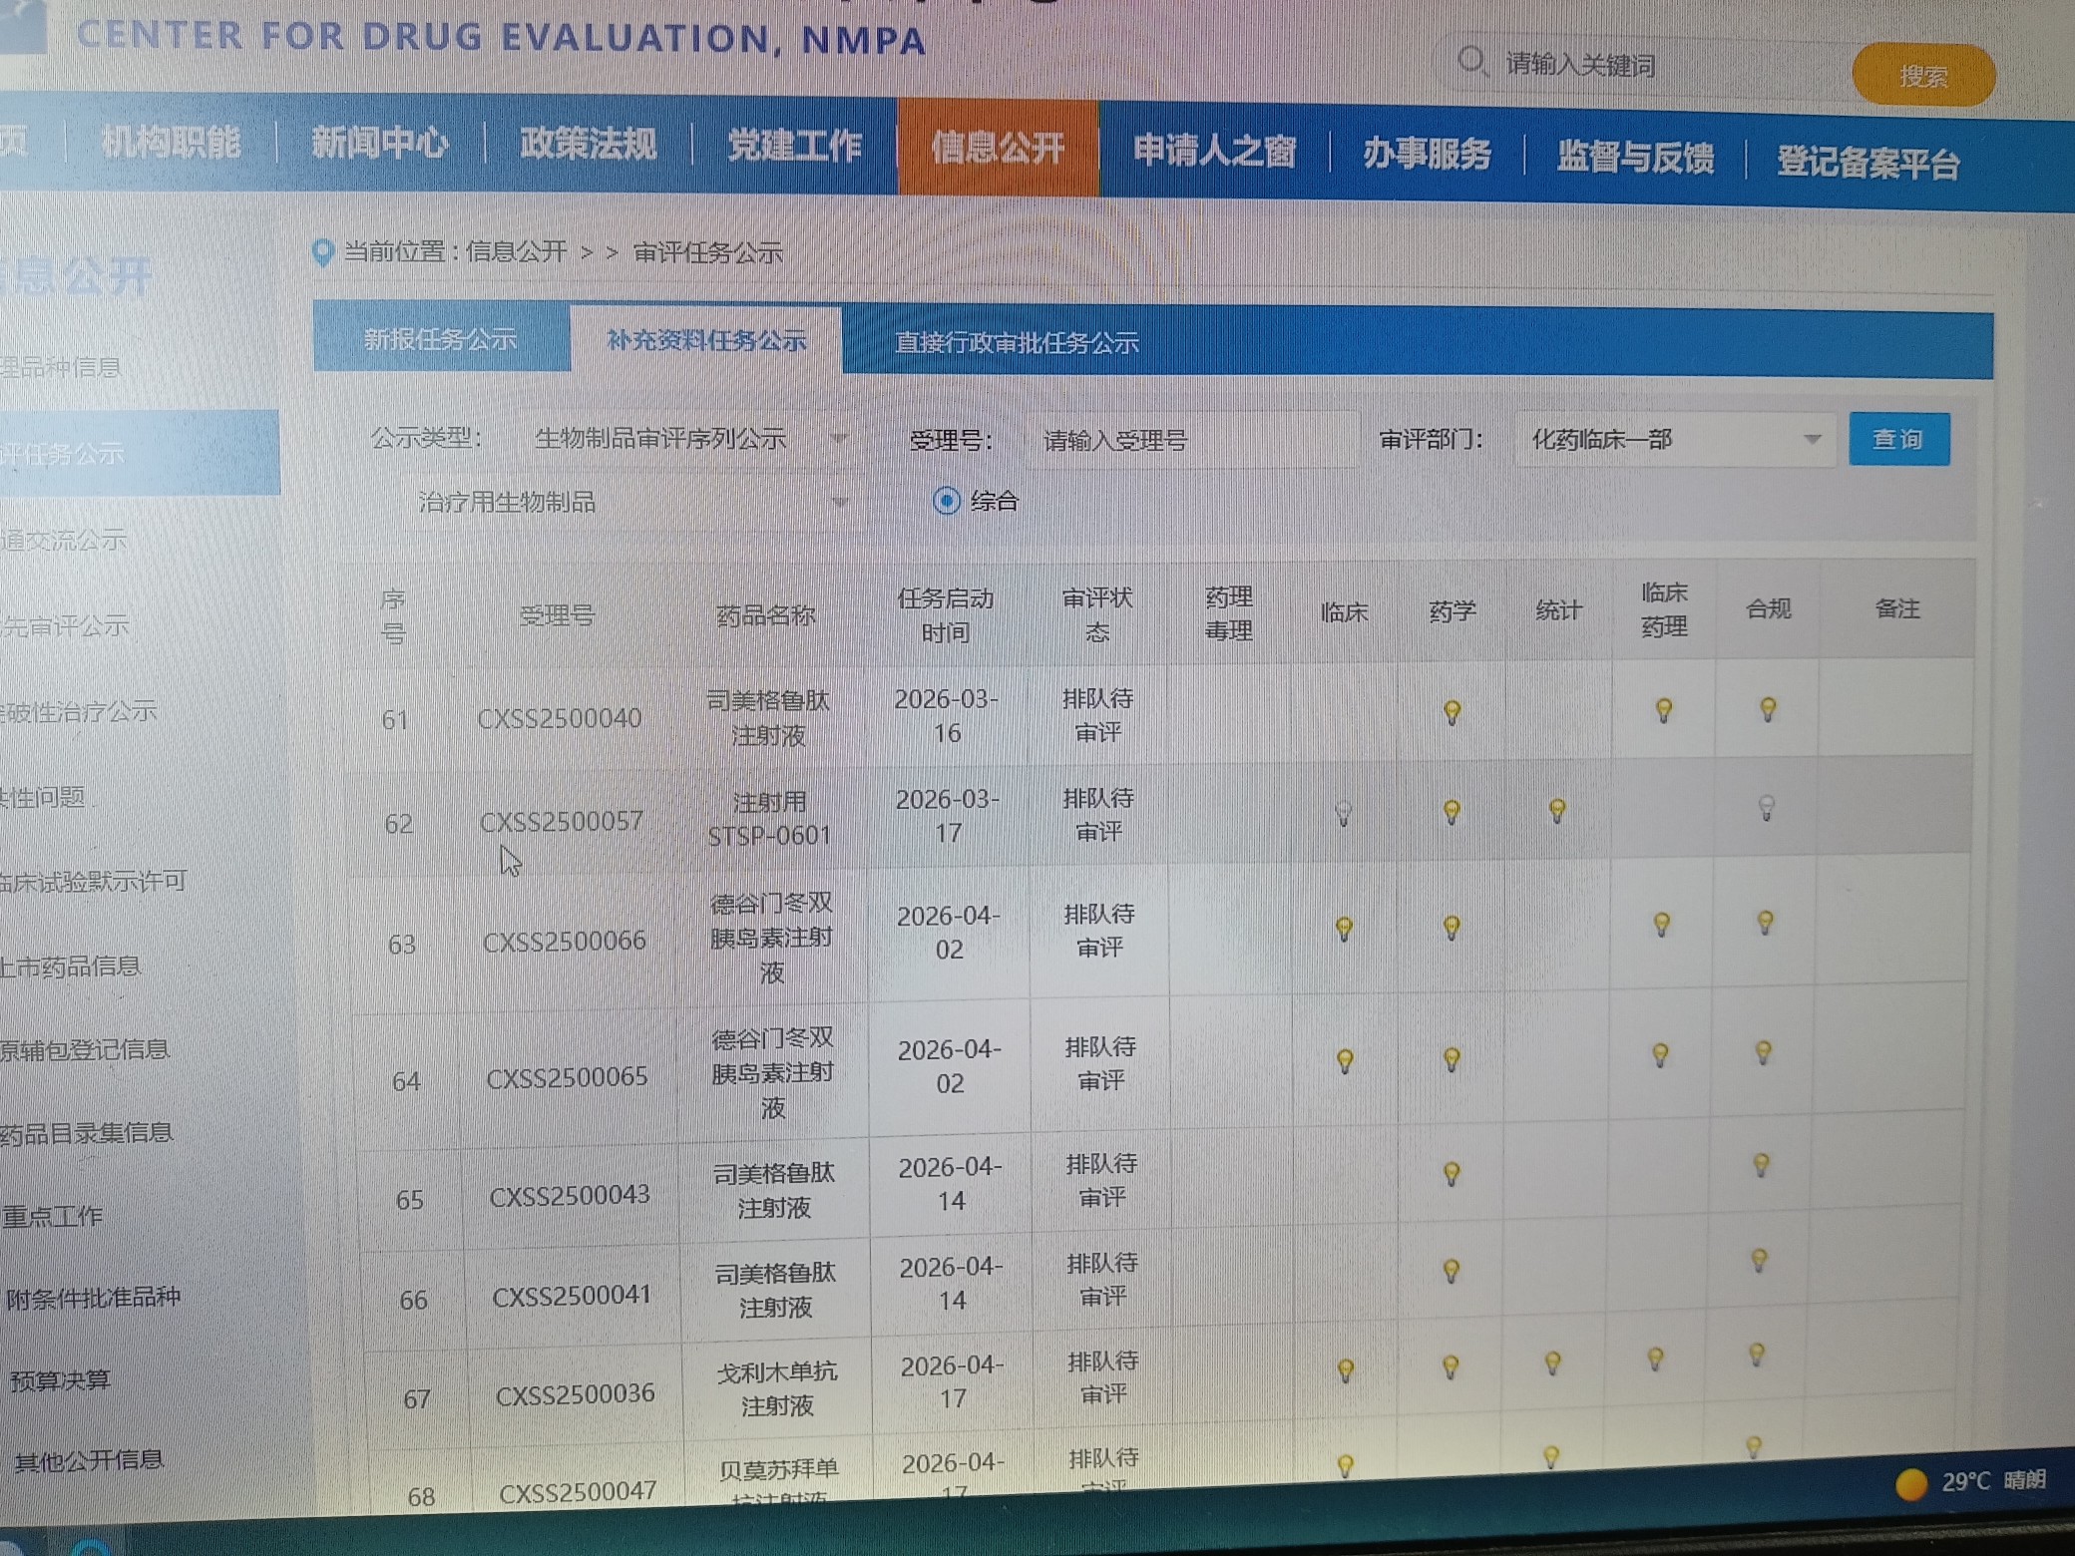The height and width of the screenshot is (1556, 2075).
Task: Click the weather 29°C 晴朗 taskbar widget
Action: [1970, 1481]
